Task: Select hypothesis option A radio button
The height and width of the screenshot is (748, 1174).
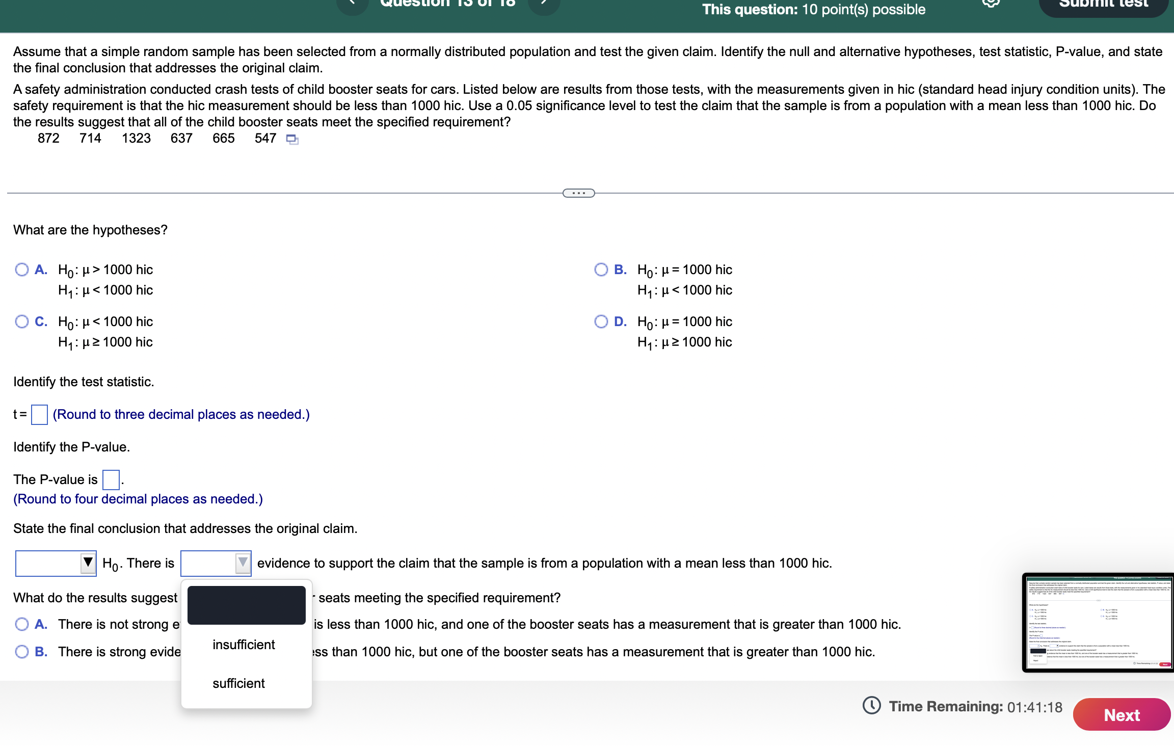Action: tap(22, 269)
